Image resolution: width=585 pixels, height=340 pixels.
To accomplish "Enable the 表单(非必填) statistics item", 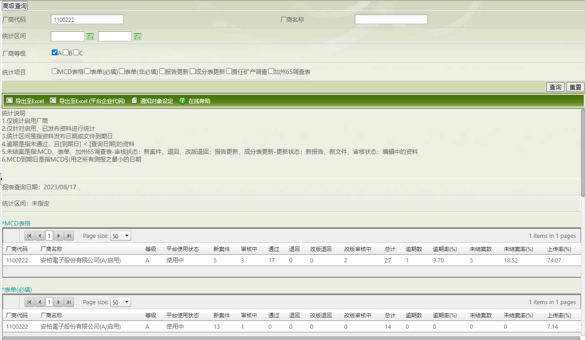I will tap(122, 71).
